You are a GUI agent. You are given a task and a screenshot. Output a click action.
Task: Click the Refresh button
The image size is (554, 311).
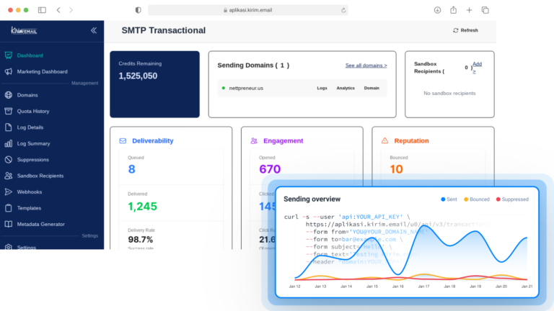tap(465, 30)
